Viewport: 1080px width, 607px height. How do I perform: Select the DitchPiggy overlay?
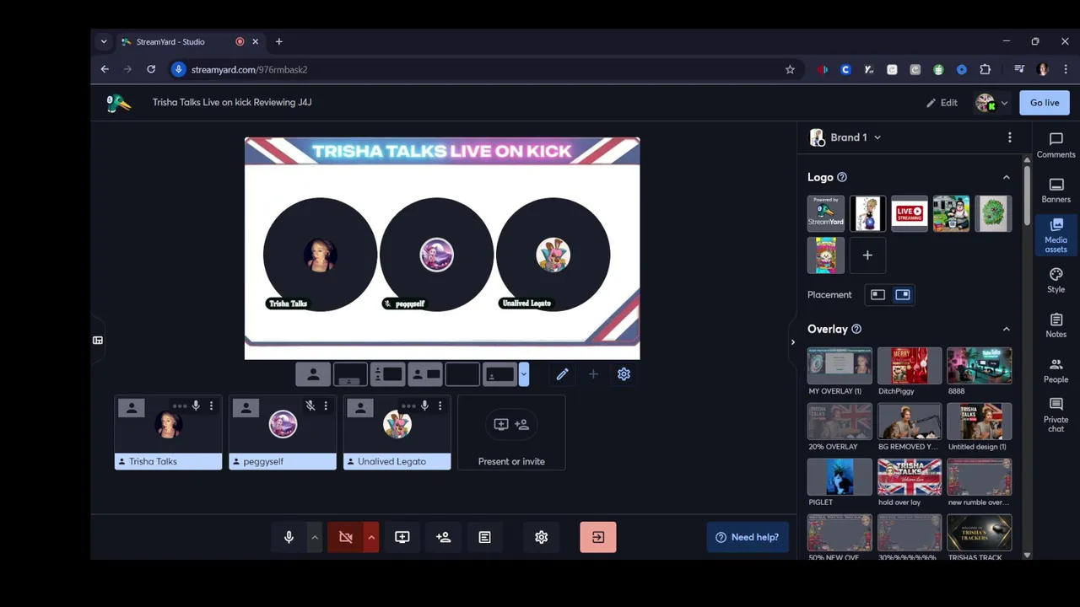coord(910,366)
